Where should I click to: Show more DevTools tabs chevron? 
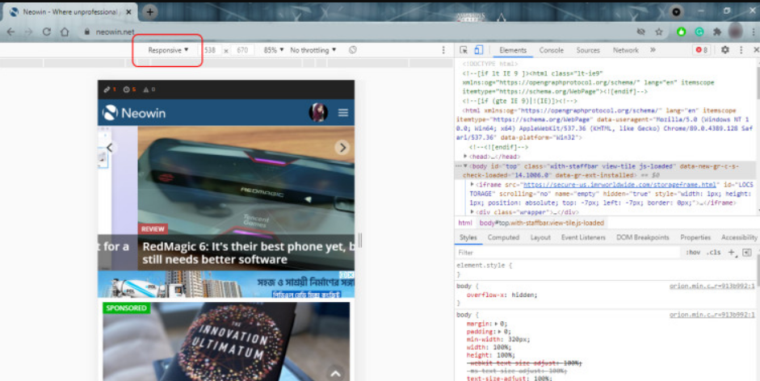[x=653, y=49]
